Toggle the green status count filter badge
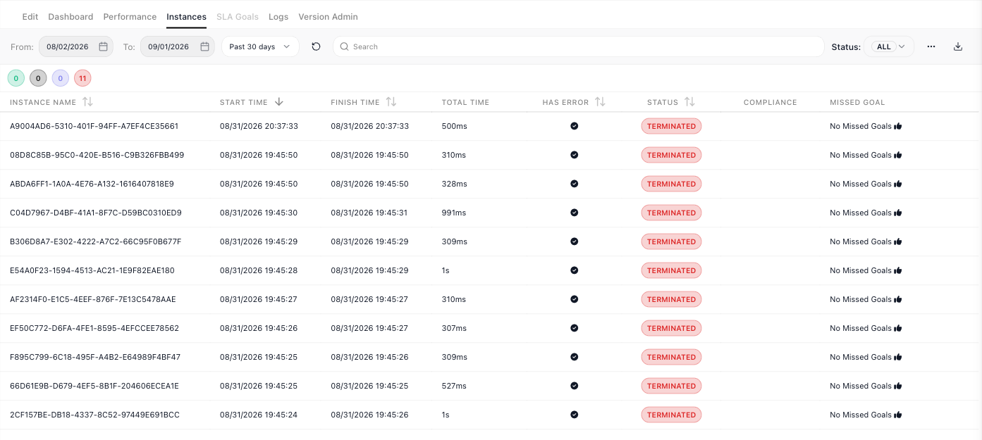The image size is (982, 440). pos(16,78)
